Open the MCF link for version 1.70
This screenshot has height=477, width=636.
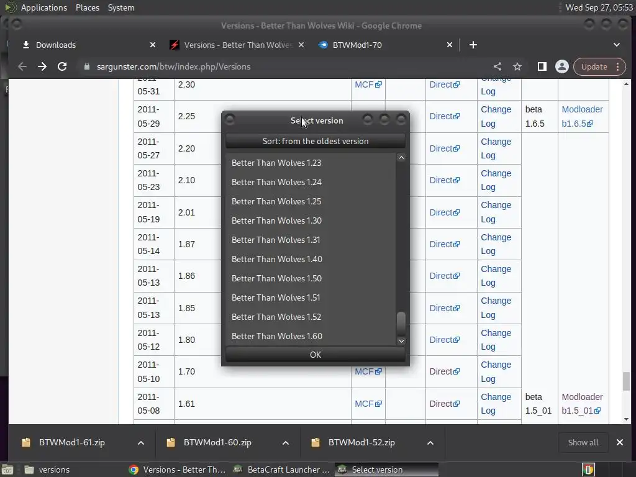click(x=368, y=371)
